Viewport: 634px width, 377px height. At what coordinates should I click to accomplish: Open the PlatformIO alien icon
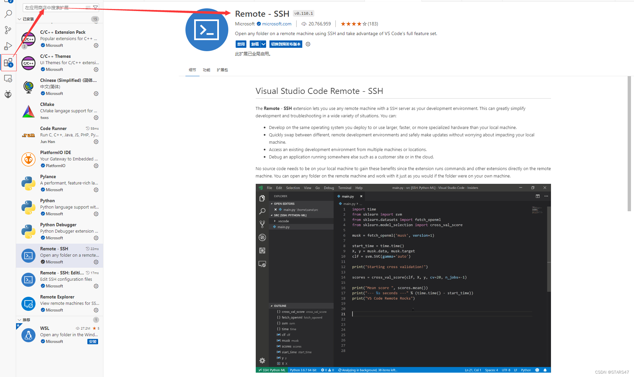[8, 95]
